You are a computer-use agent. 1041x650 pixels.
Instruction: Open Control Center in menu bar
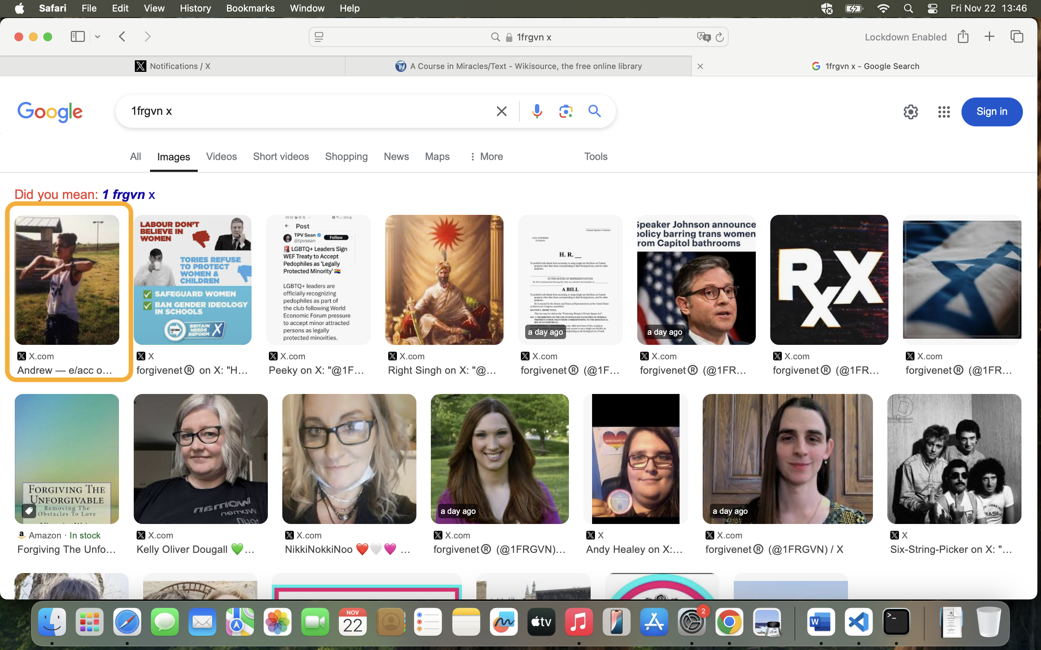click(933, 8)
